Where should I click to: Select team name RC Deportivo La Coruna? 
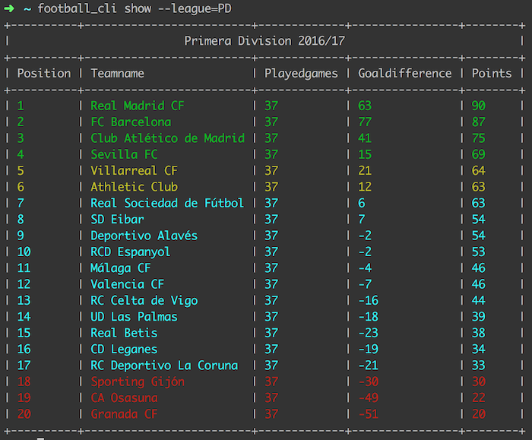pos(164,366)
